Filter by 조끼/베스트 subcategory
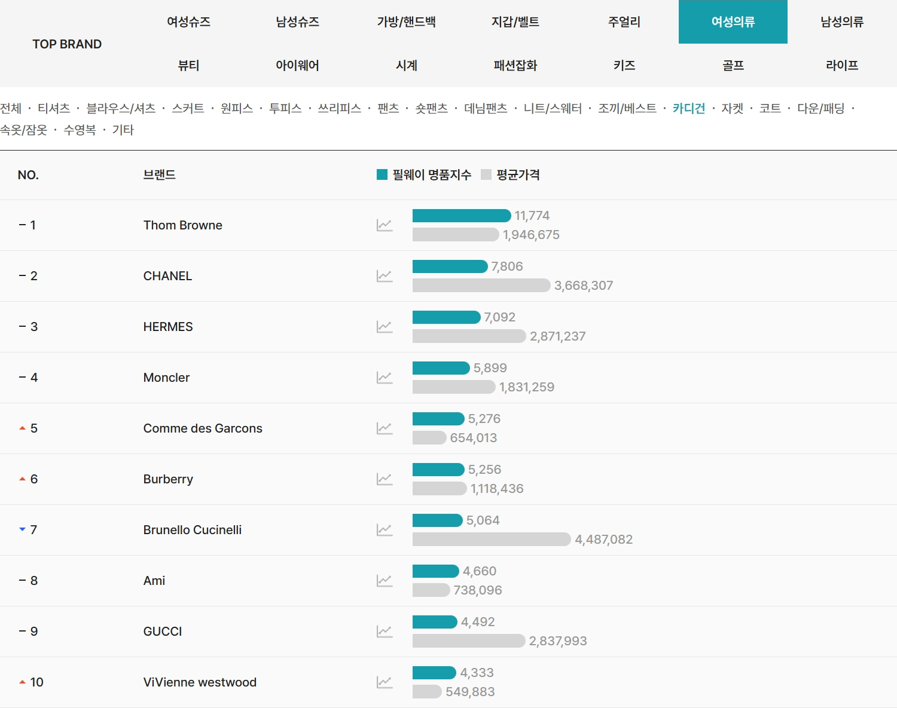The height and width of the screenshot is (708, 897). pos(627,108)
